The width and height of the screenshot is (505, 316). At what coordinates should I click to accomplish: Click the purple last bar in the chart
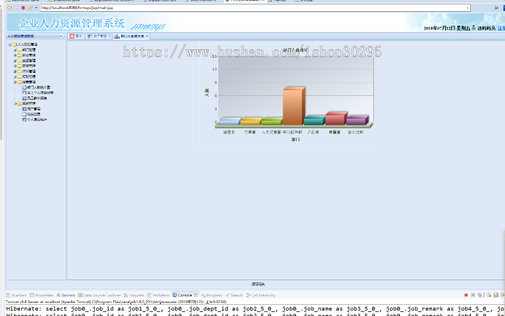click(357, 120)
